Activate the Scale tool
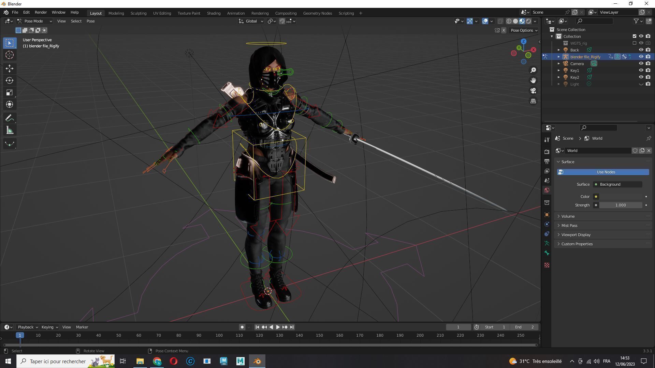Image resolution: width=655 pixels, height=368 pixels. coord(10,93)
